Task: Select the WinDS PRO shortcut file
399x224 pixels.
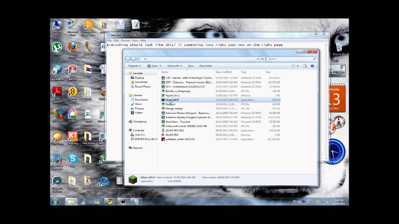Action: point(220,135)
